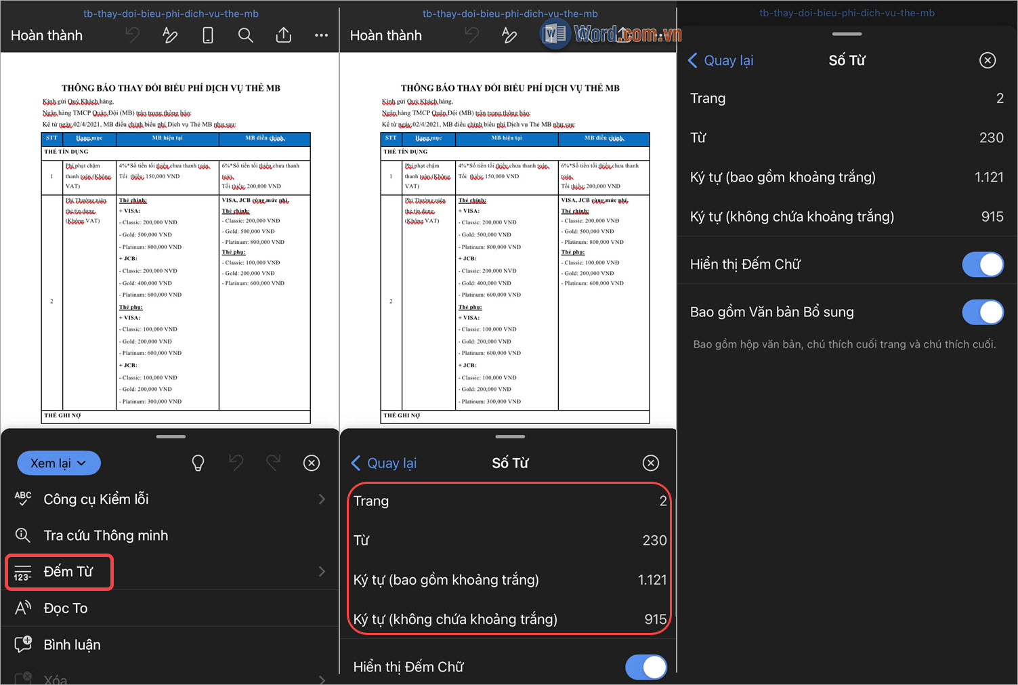Tap Hoàn thành in the middle panel

click(x=386, y=35)
